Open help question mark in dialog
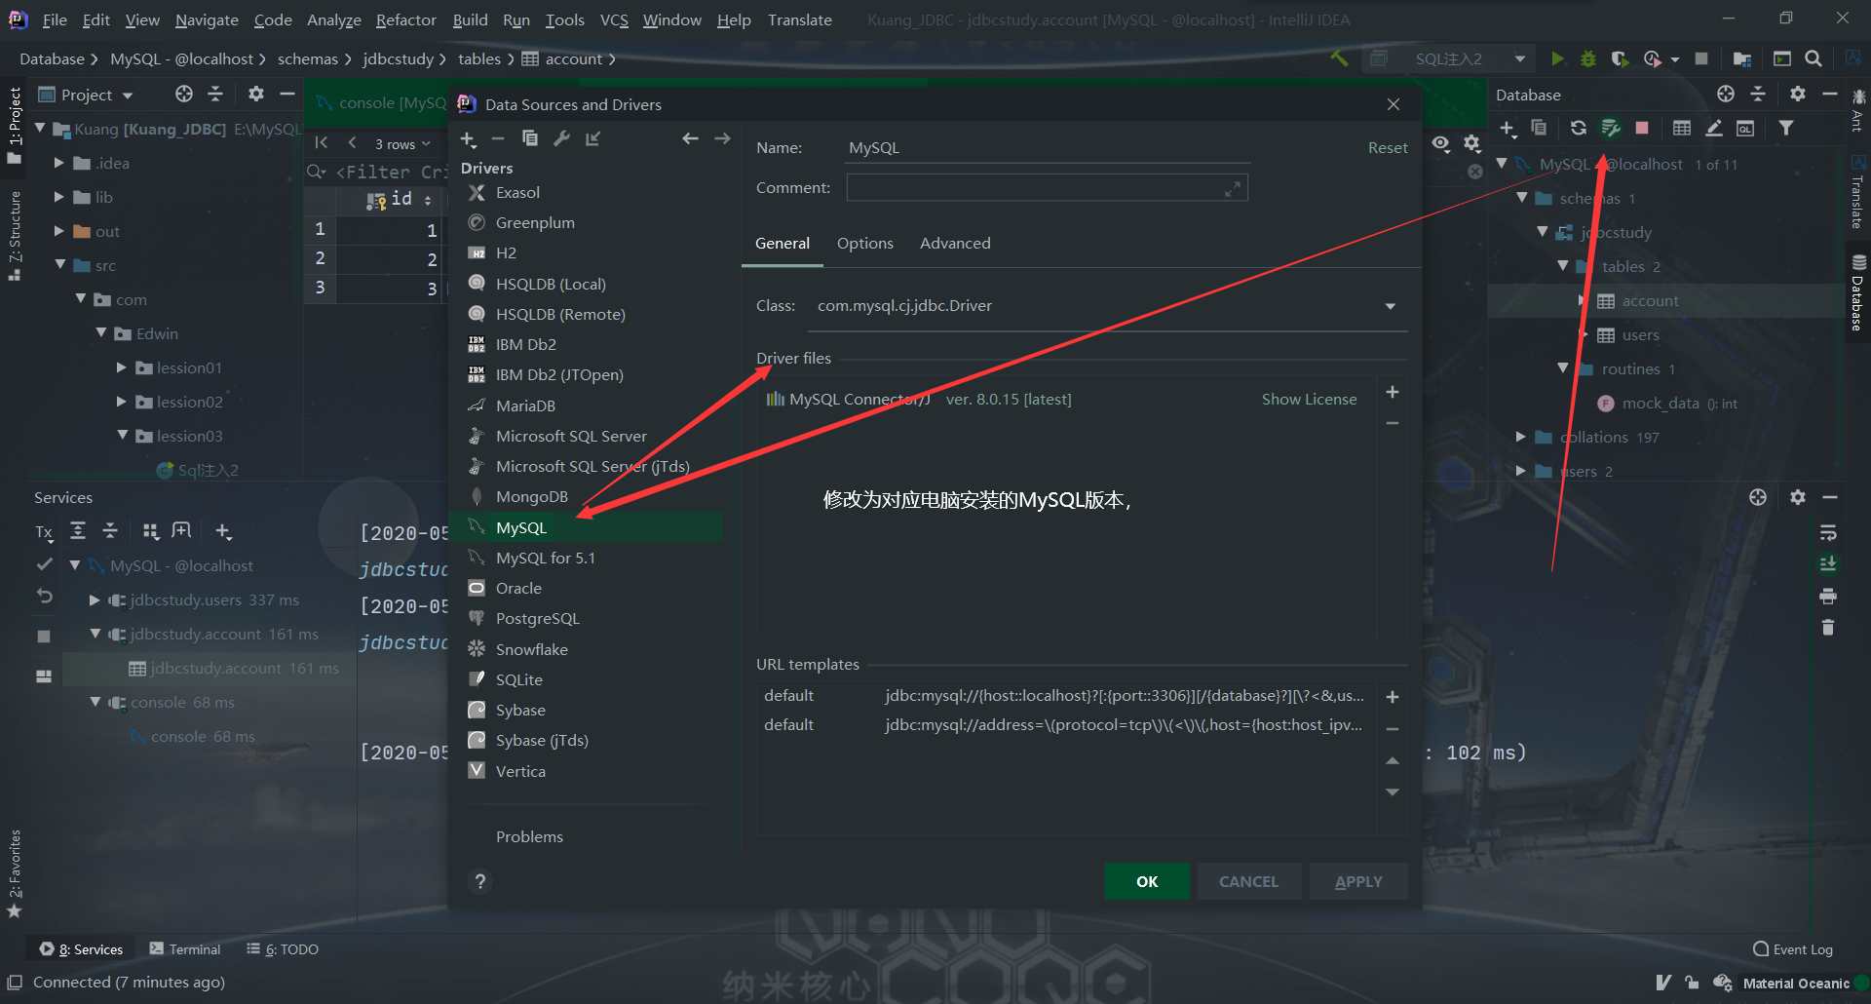 (x=479, y=881)
